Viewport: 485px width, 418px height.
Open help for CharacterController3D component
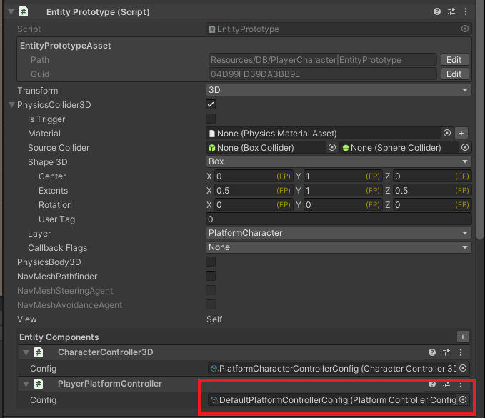[x=432, y=352]
